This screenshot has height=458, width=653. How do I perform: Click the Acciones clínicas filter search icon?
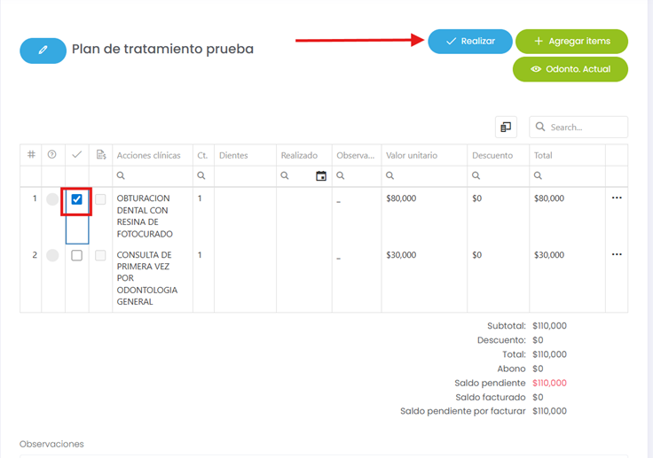pos(122,176)
